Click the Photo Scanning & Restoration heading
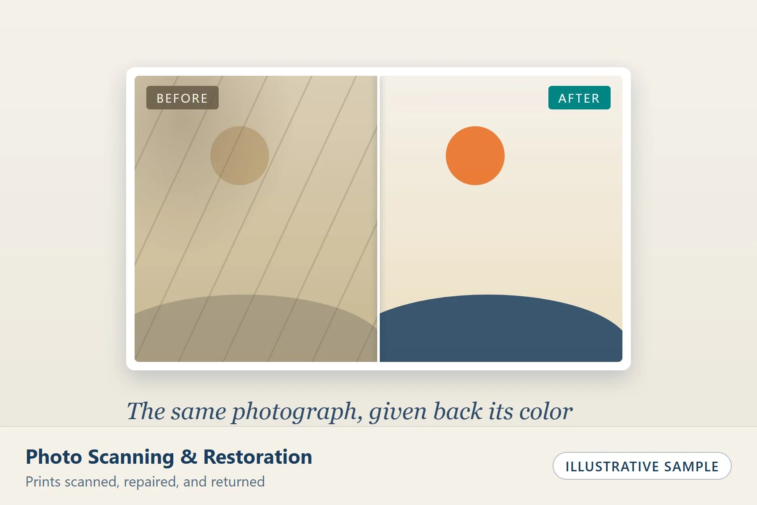Viewport: 757px width, 505px height. coord(169,457)
